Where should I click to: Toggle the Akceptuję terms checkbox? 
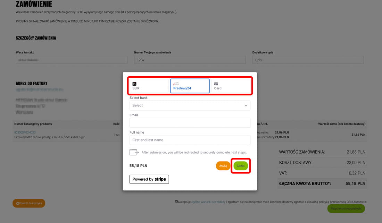coord(176,201)
